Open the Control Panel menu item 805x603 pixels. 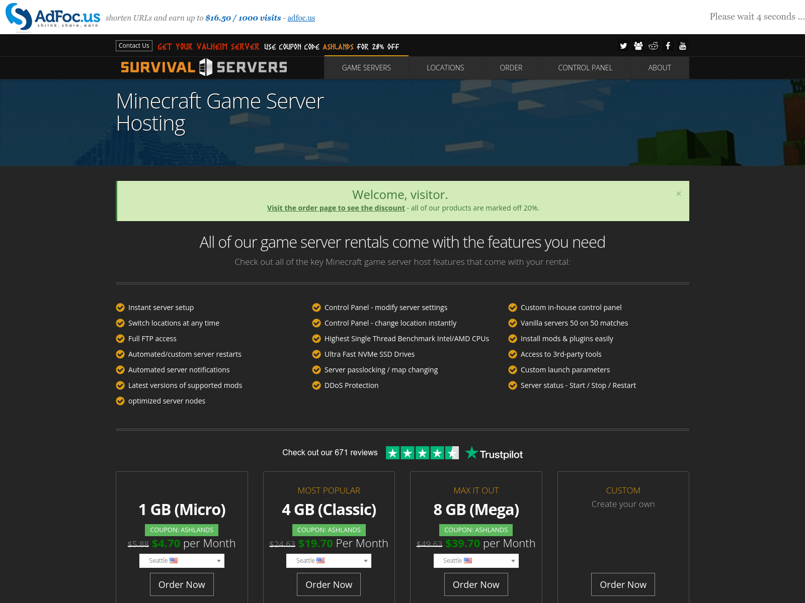585,68
